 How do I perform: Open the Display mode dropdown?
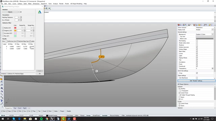[213, 30]
